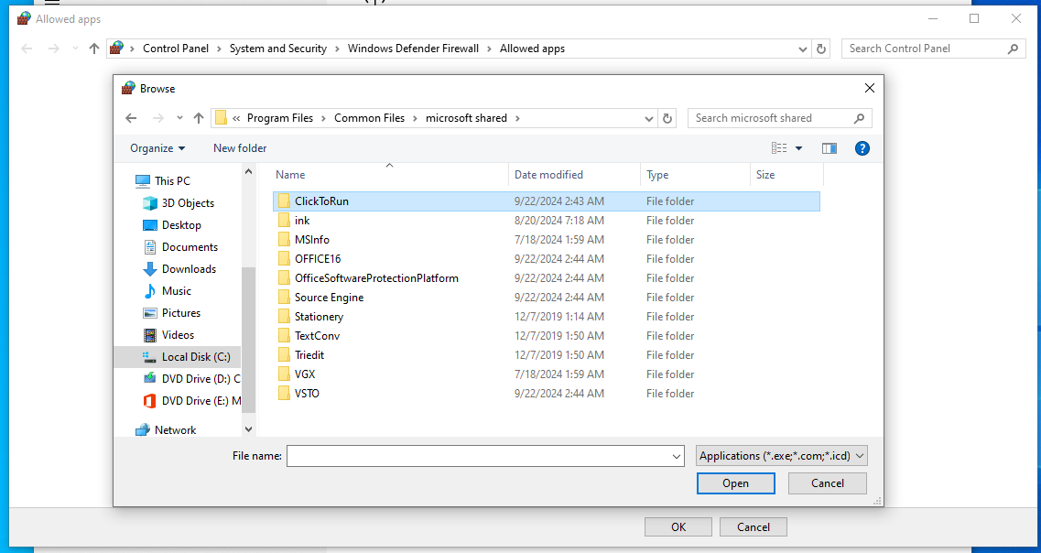Show the preview pane
The width and height of the screenshot is (1041, 553).
click(x=830, y=148)
